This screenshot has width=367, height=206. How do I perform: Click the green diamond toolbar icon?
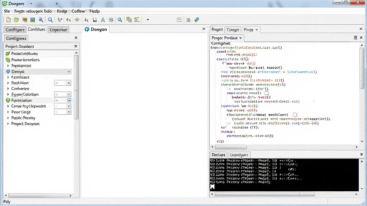77,20
